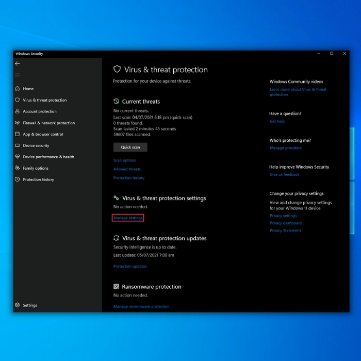Image resolution: width=361 pixels, height=361 pixels.
Task: Open Privacy Statement link
Action: 285,231
